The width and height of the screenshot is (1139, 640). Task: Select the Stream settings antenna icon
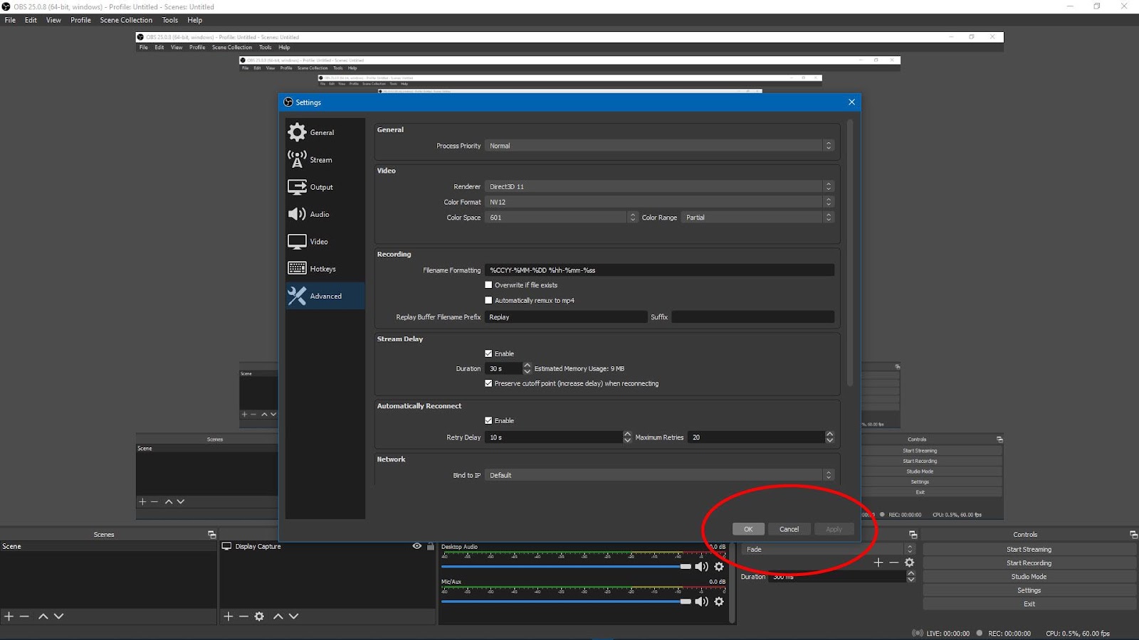tap(297, 159)
